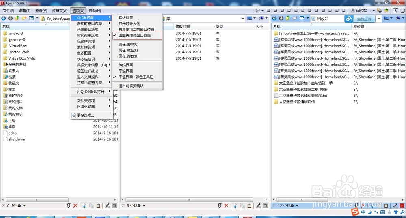Go up one folder in left pane
406x218 pixels.
tap(17, 18)
